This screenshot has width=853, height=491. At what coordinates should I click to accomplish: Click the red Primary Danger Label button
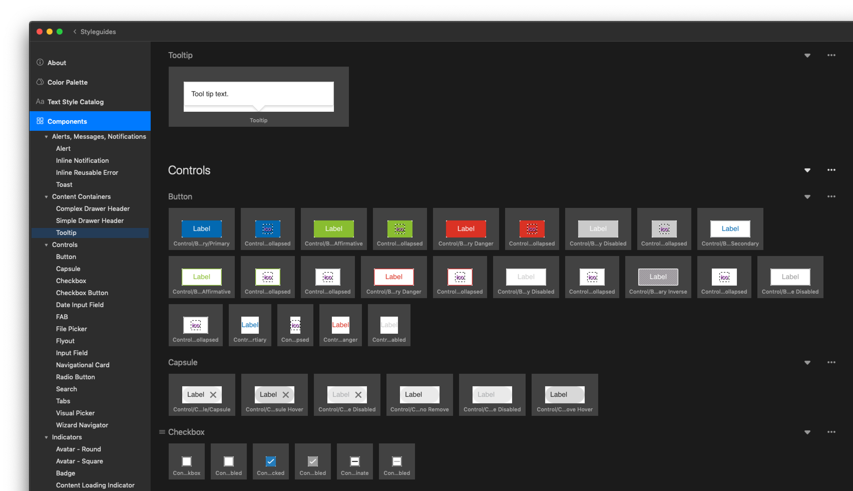click(x=466, y=229)
